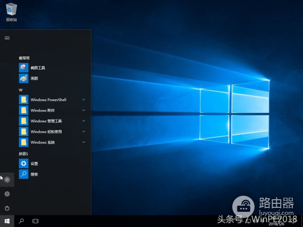
Task: Select the 搜索 app label
Action: pyautogui.click(x=34, y=175)
